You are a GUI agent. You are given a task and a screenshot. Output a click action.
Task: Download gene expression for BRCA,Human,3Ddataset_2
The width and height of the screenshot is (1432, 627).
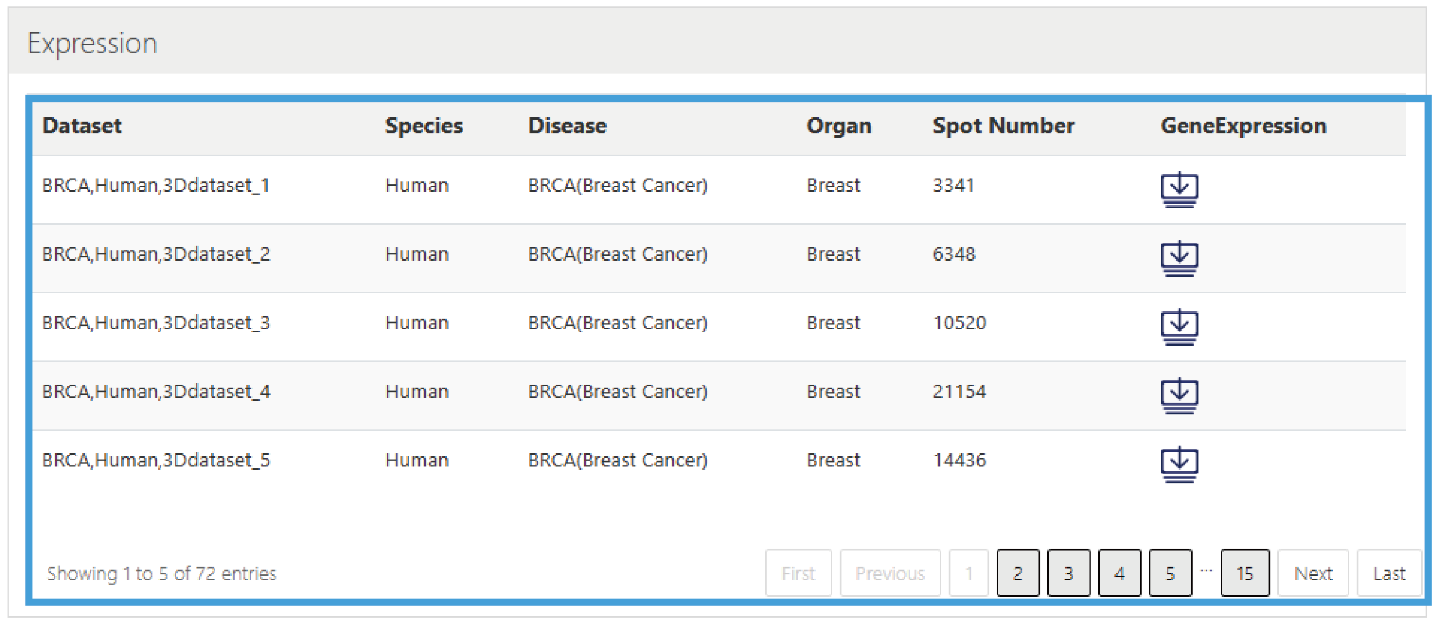point(1179,258)
